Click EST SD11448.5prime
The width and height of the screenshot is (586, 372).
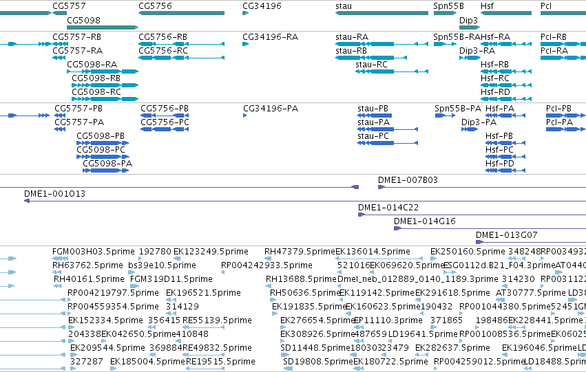pos(315,348)
